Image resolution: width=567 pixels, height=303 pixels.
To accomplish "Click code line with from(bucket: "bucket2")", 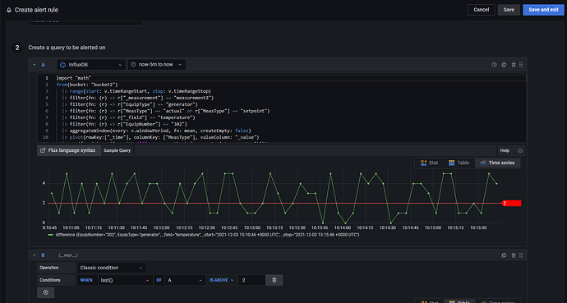I will 87,85.
